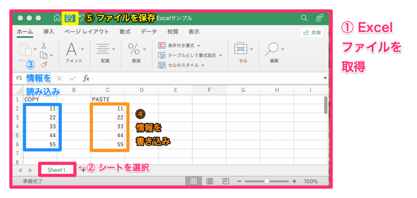Image resolution: width=417 pixels, height=198 pixels.
Task: Select column H header
Action: click(277, 90)
